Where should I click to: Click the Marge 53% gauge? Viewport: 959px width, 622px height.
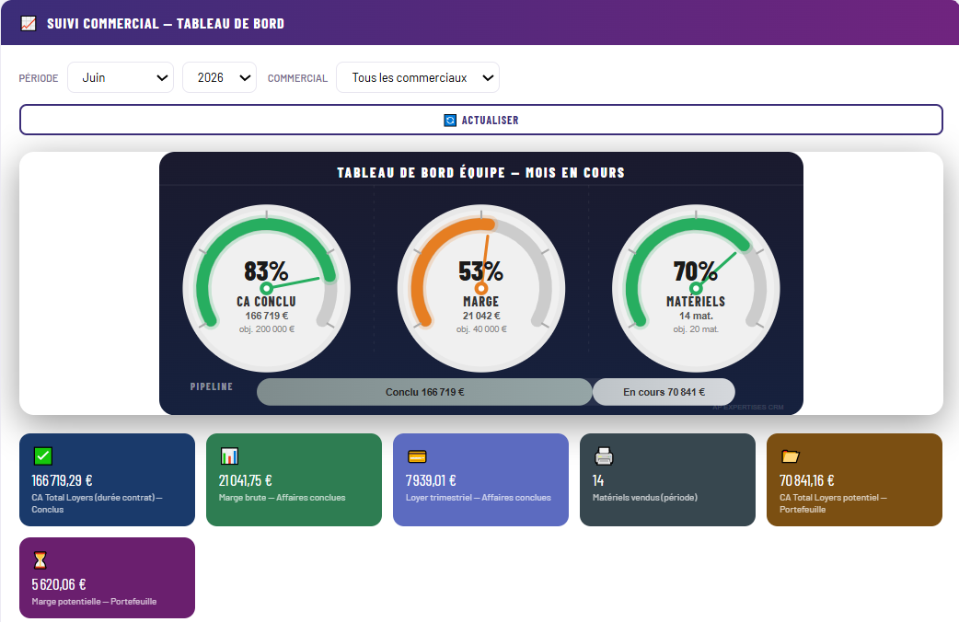[481, 288]
